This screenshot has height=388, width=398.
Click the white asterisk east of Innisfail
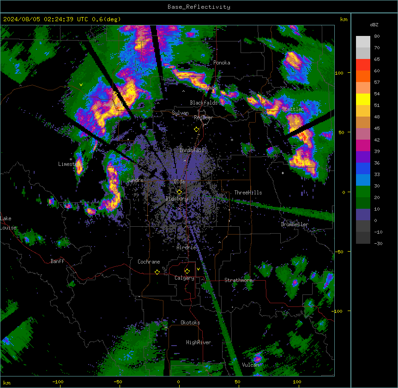(x=232, y=140)
